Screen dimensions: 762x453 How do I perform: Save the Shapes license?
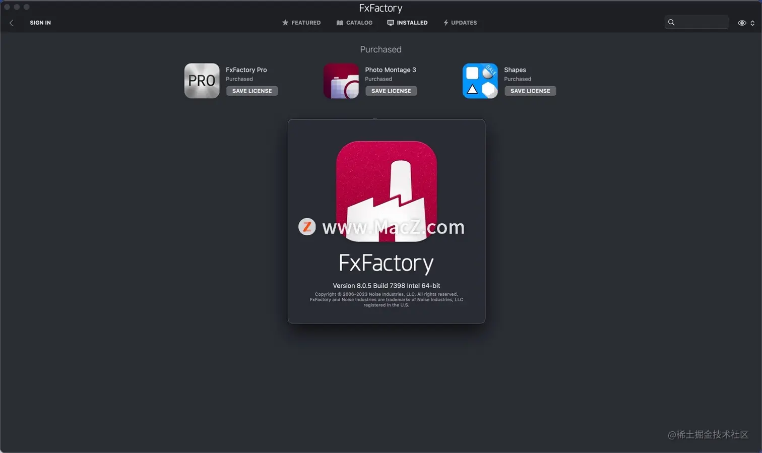(x=530, y=91)
